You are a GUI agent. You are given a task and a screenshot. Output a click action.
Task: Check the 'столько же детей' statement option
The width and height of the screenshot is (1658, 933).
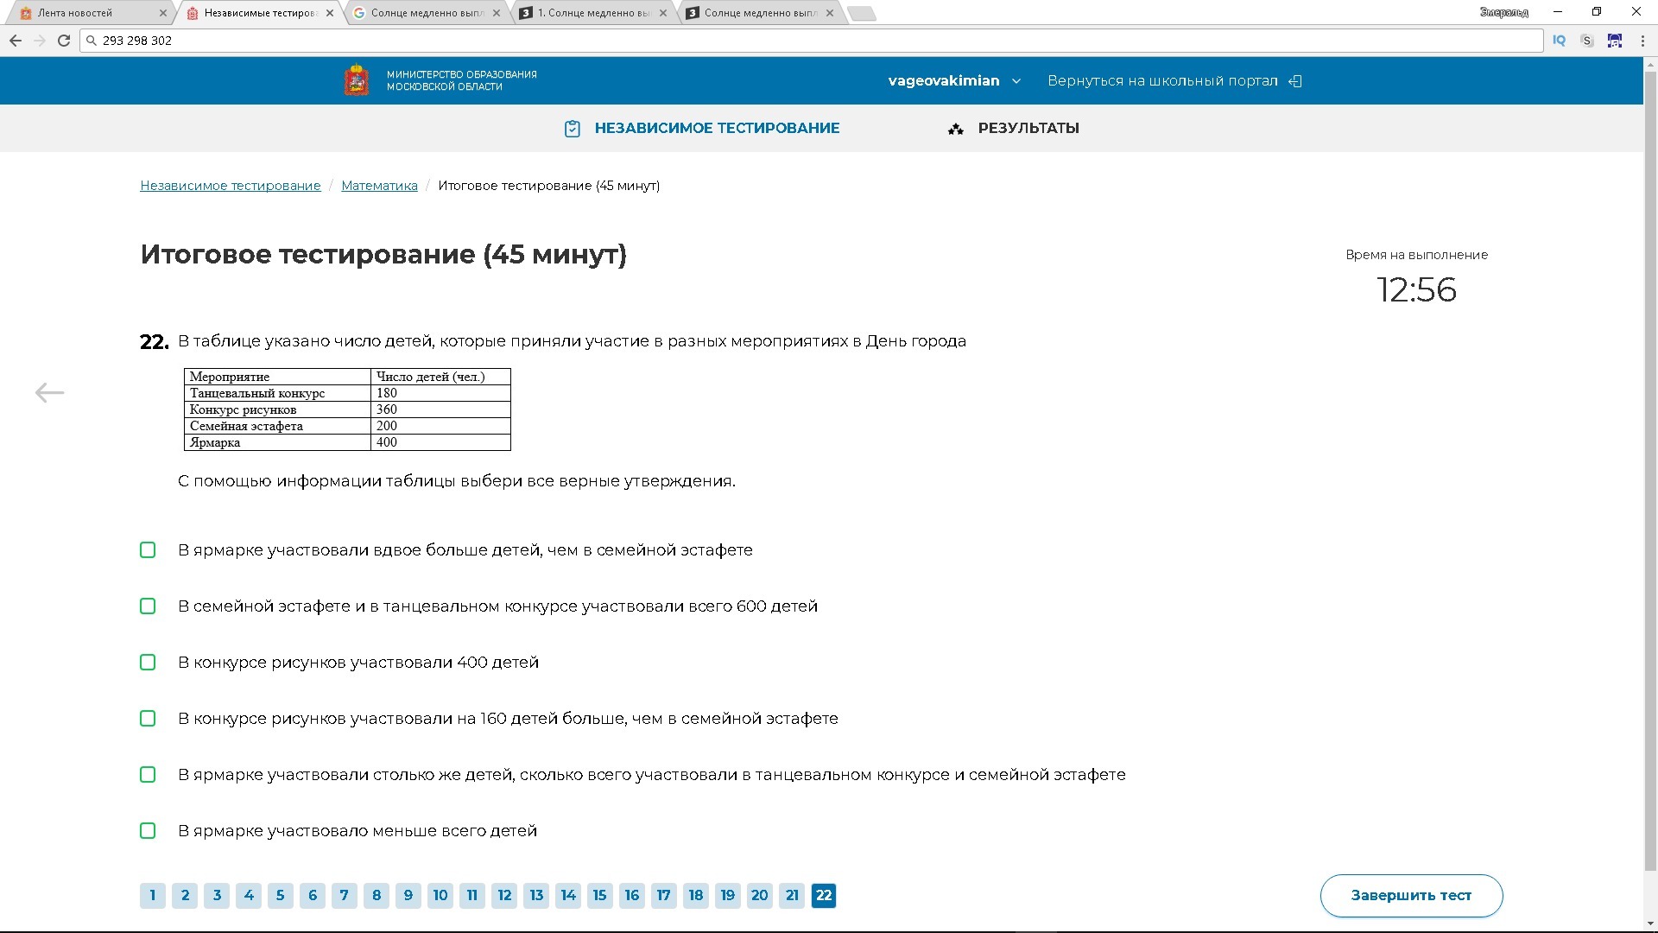[148, 775]
